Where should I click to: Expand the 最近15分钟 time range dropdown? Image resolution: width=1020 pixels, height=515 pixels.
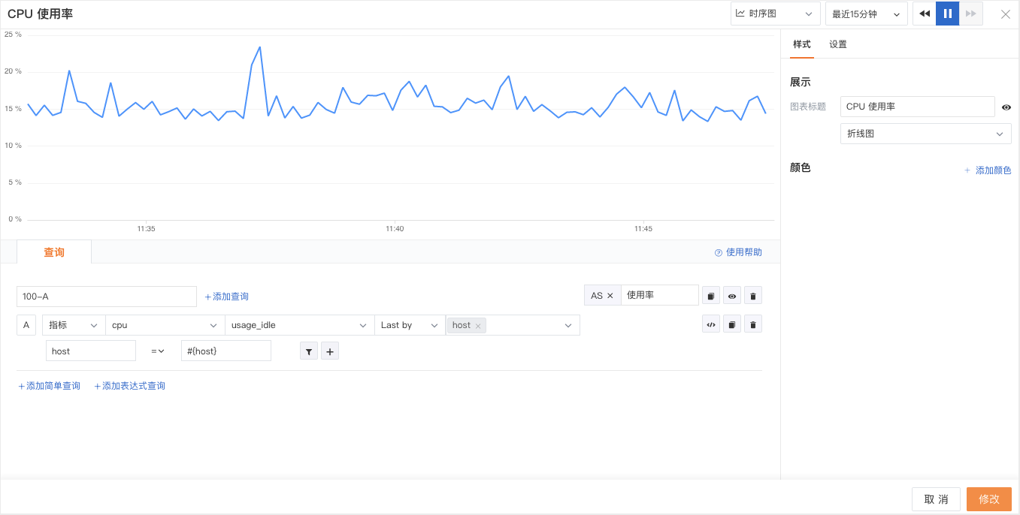[866, 14]
